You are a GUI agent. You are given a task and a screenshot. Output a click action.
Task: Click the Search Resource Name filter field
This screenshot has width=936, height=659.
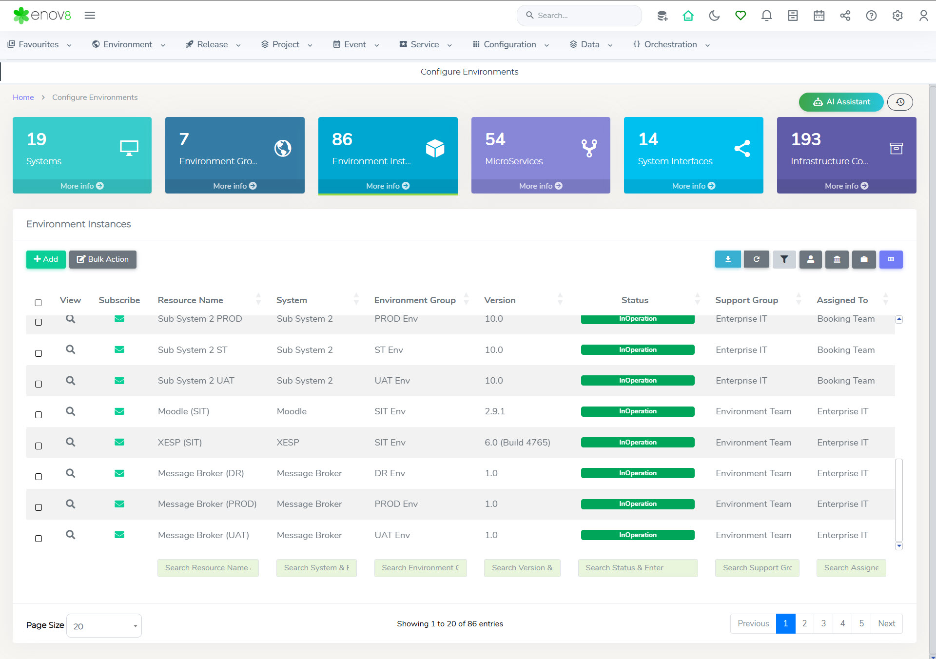point(208,568)
